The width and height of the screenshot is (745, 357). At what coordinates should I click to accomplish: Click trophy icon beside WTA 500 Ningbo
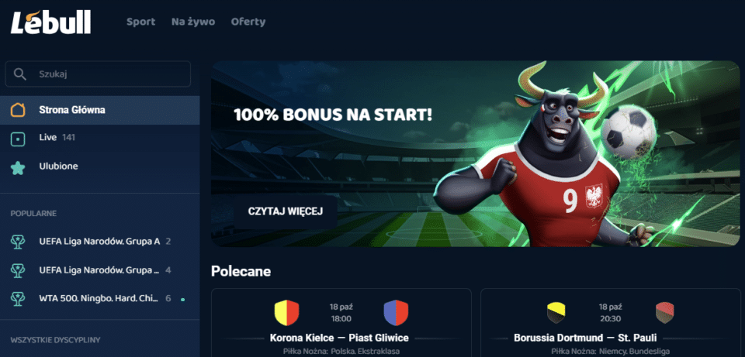18,299
